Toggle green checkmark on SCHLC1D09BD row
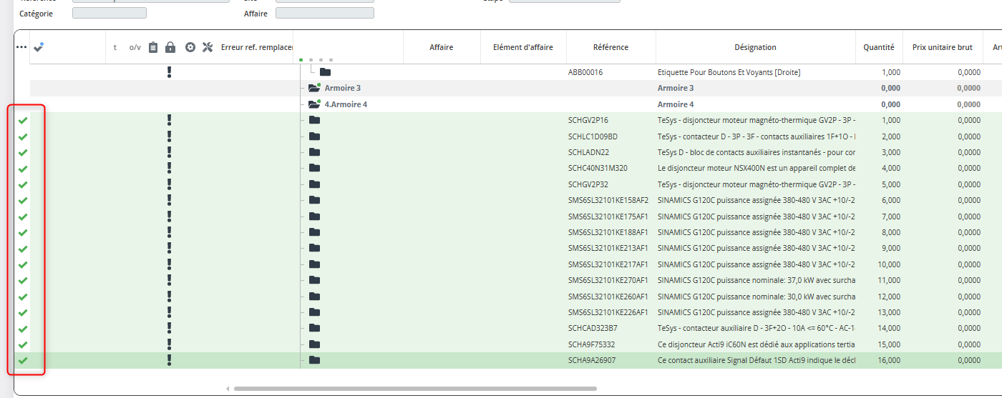The image size is (1002, 398). coord(23,136)
